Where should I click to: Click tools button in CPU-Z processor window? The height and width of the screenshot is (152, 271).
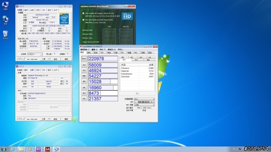coord(44,59)
